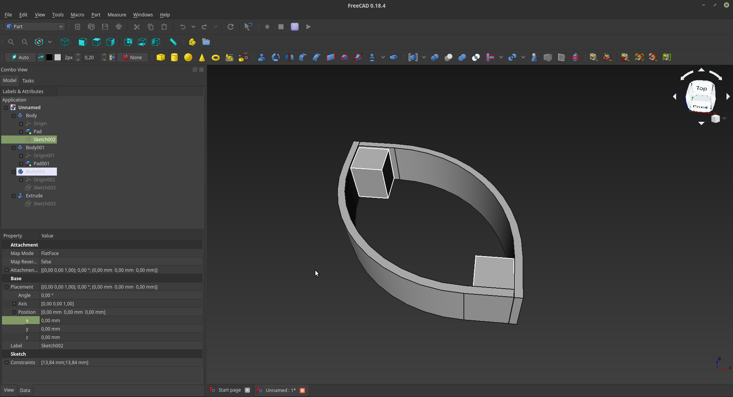This screenshot has height=397, width=733.
Task: Click the Refresh toolbar icon
Action: click(231, 27)
